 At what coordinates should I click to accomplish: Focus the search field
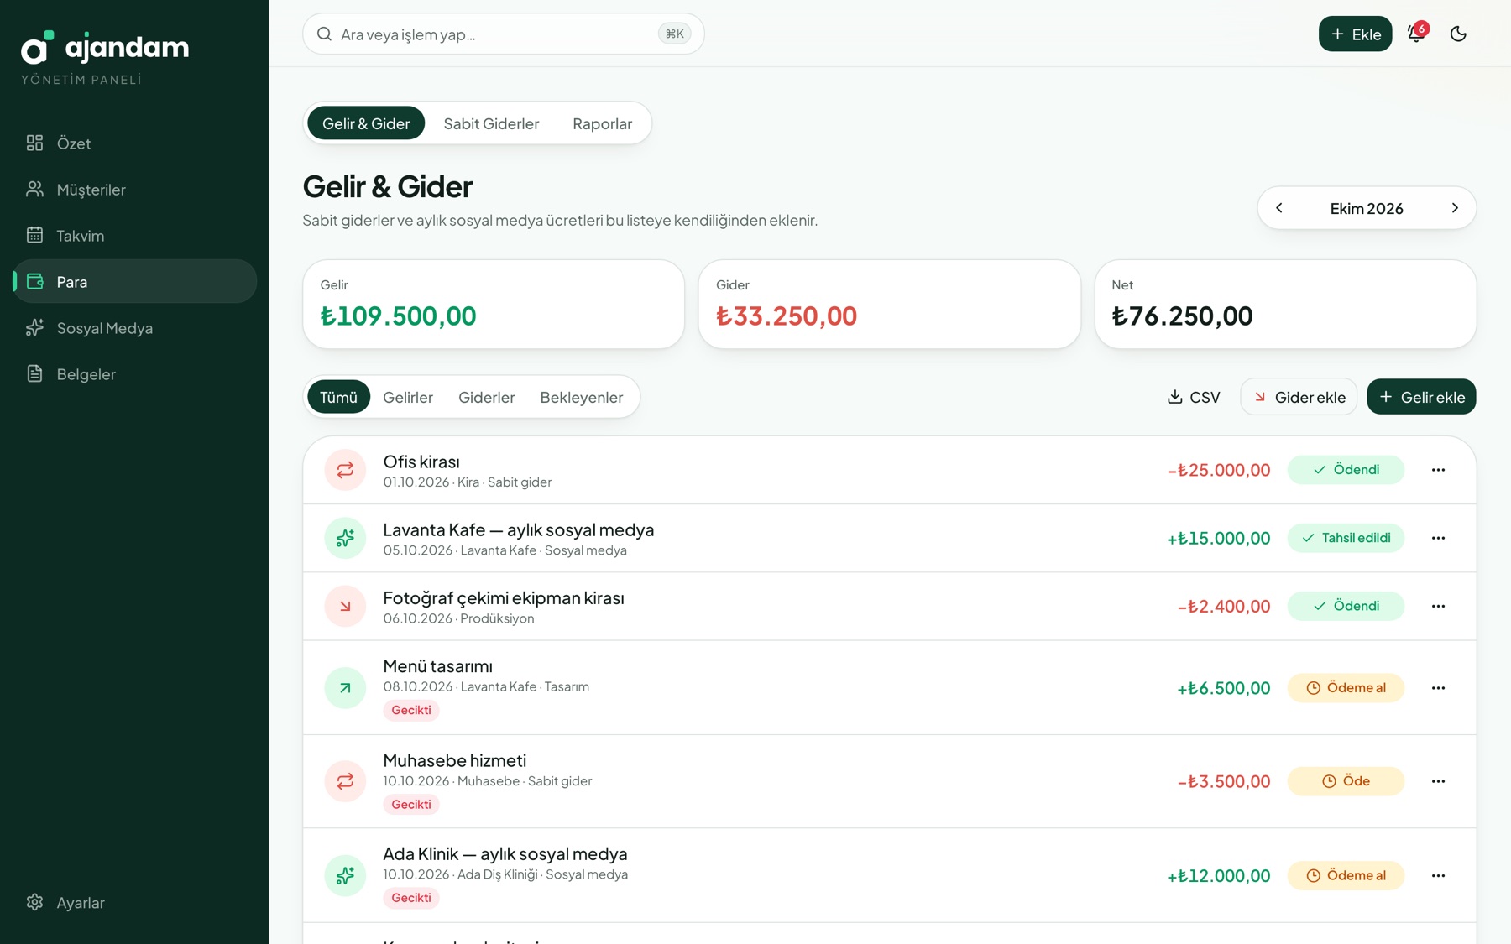click(x=503, y=34)
